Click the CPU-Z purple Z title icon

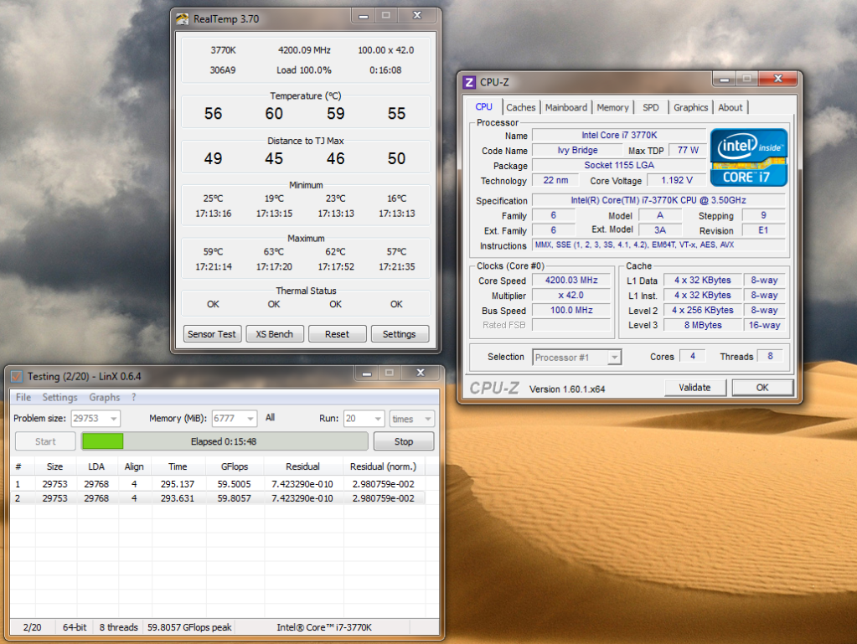[x=469, y=82]
